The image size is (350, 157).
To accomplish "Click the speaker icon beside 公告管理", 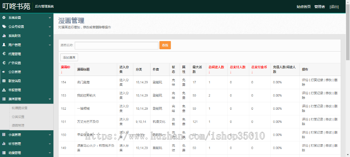I will pyautogui.click(x=4, y=72).
